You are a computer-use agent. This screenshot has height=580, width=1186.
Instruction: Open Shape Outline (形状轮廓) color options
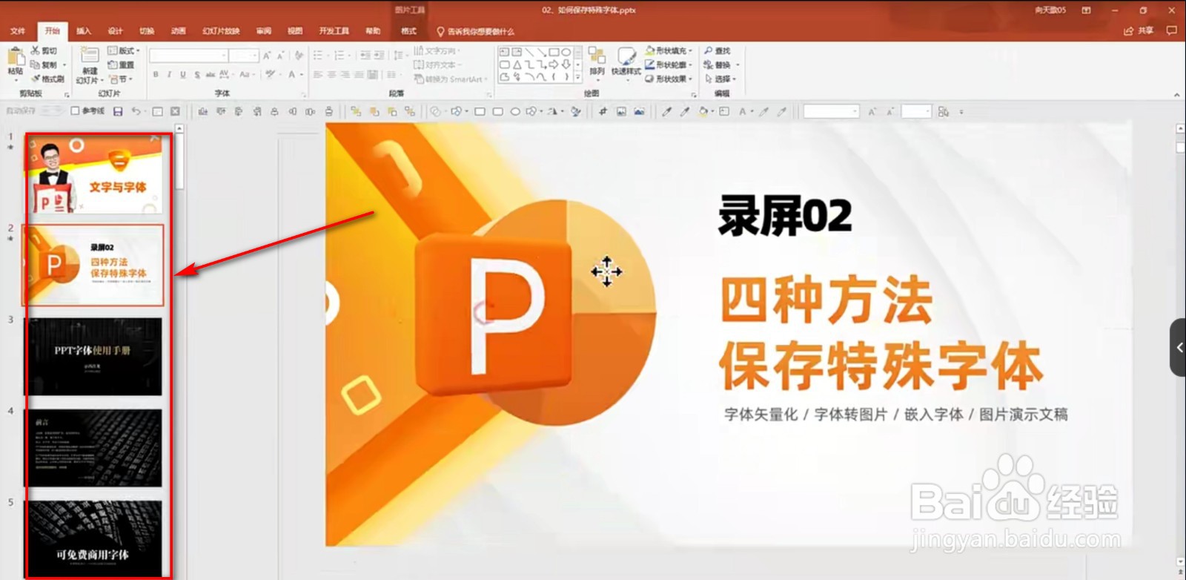tap(669, 65)
